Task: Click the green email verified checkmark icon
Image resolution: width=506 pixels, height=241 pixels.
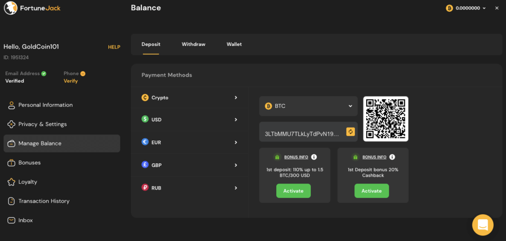Action: coord(44,74)
